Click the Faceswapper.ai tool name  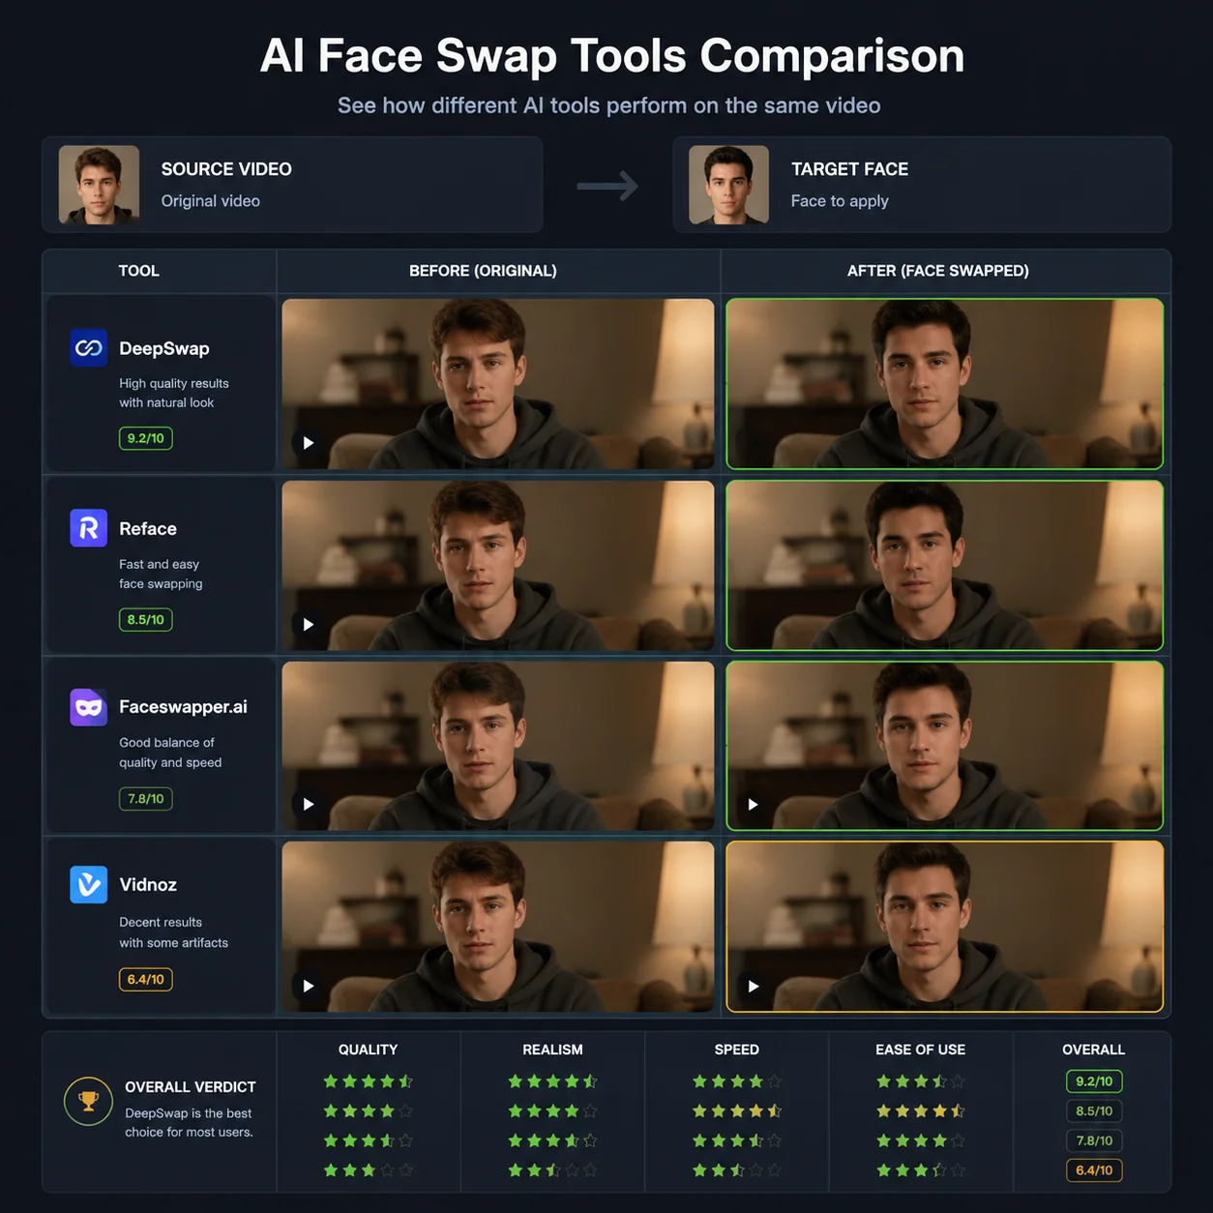183,707
